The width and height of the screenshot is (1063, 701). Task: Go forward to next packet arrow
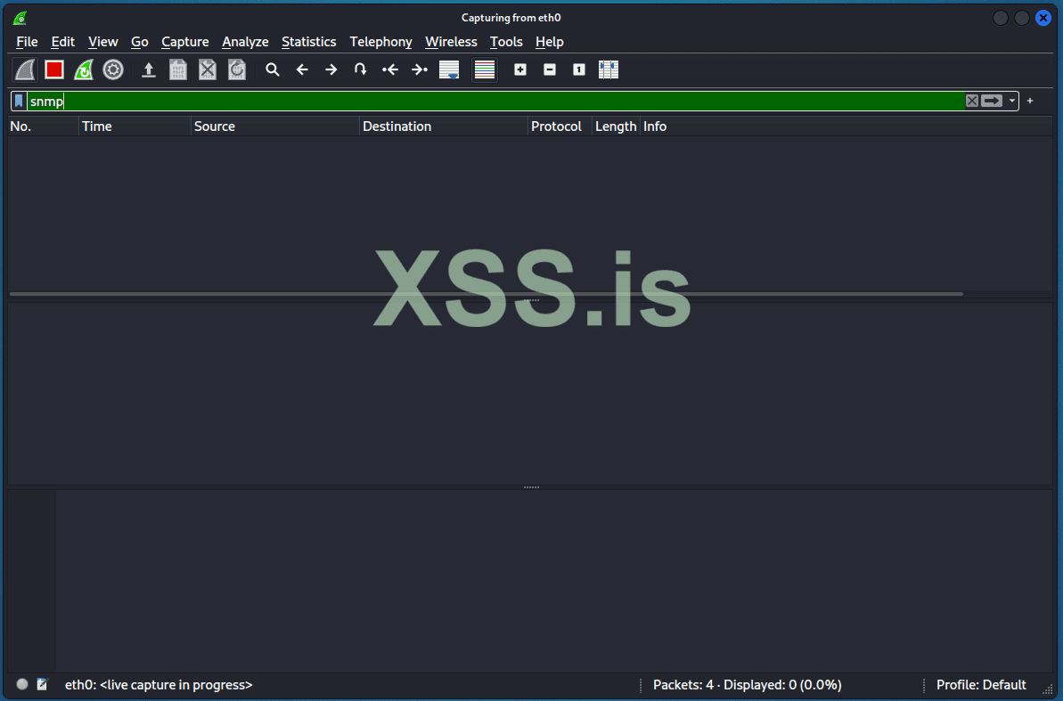(331, 69)
